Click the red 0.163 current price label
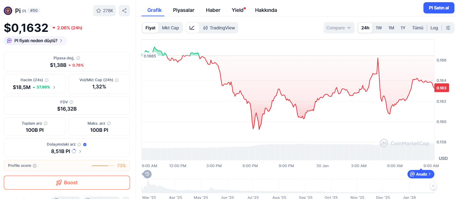Viewport: 456px width, 199px height. click(441, 88)
